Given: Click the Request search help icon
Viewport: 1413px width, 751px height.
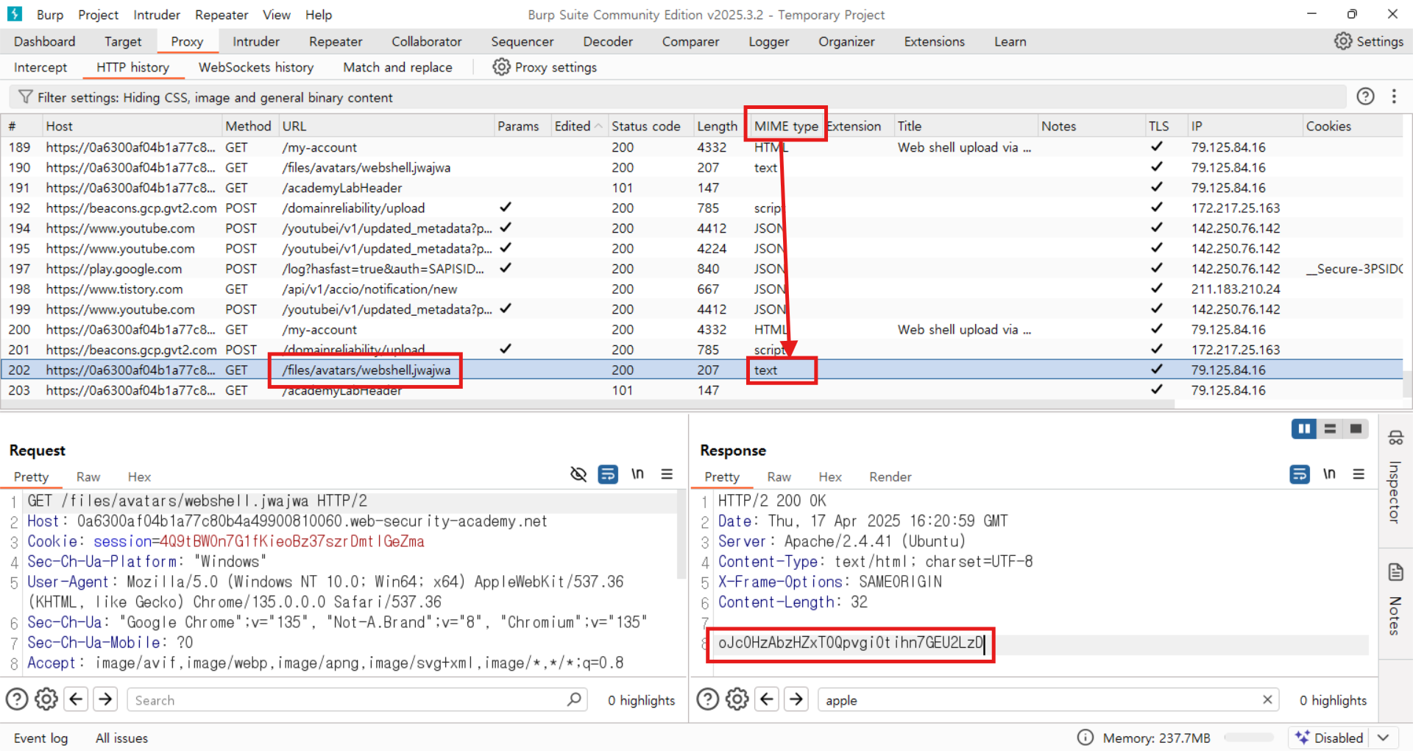Looking at the screenshot, I should [17, 699].
